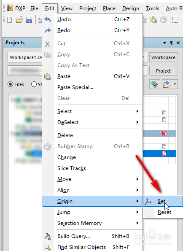Click the New document toolbar icon
Screen dimensions: 183x251
(x=9, y=20)
